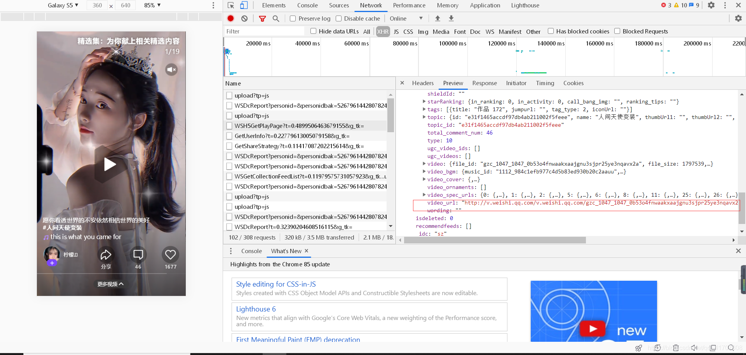Open DevTools main settings gear
The image size is (746, 355).
click(x=711, y=5)
